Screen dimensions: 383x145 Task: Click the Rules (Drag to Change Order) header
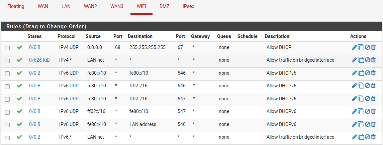coord(46,26)
